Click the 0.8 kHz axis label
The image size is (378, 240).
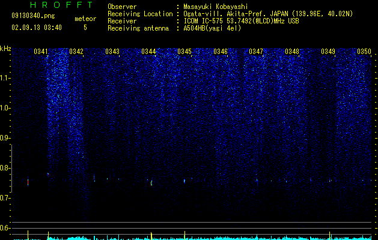pos(4,168)
